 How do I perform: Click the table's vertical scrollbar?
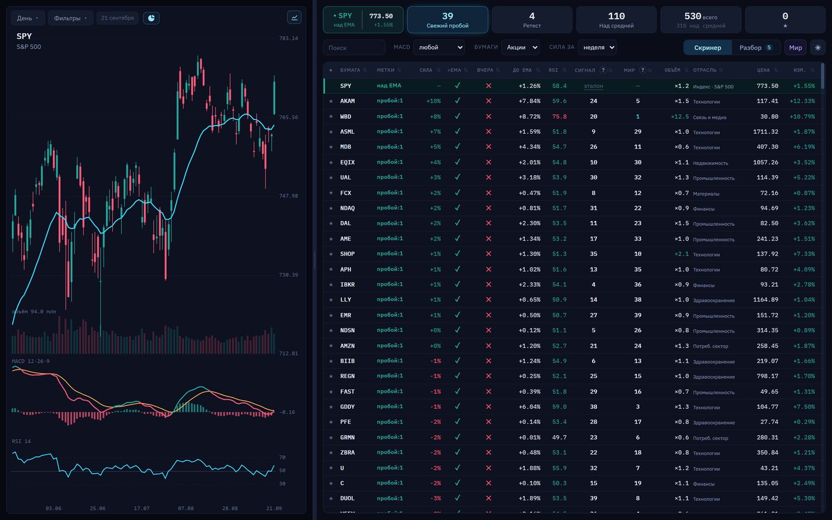pos(822,76)
